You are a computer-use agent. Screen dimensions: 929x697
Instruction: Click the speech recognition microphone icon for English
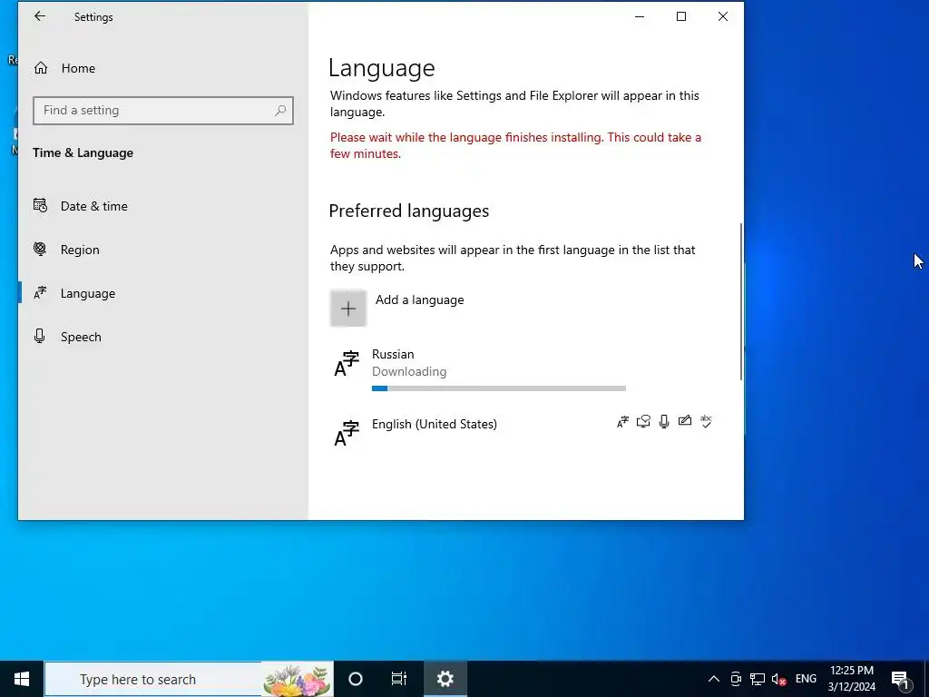(x=664, y=421)
